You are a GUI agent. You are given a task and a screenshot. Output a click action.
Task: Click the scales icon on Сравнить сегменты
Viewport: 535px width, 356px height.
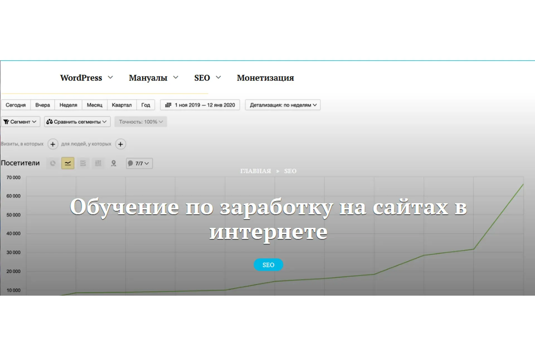coord(49,122)
